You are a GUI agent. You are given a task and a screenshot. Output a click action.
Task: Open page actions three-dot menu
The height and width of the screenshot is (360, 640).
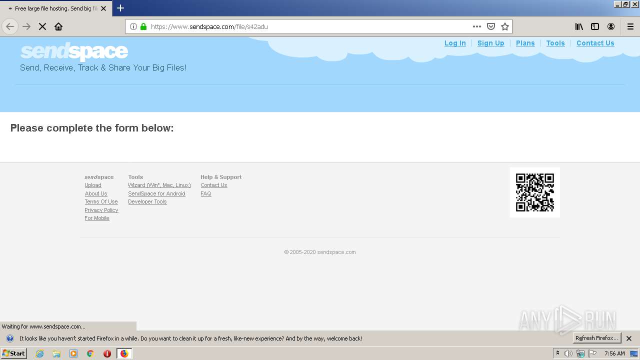[x=477, y=26]
